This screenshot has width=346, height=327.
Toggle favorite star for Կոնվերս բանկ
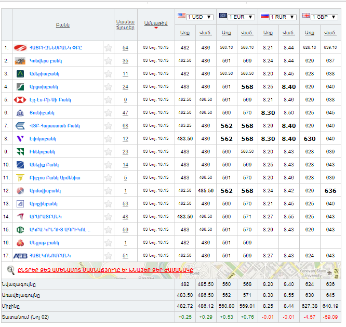pos(109,61)
